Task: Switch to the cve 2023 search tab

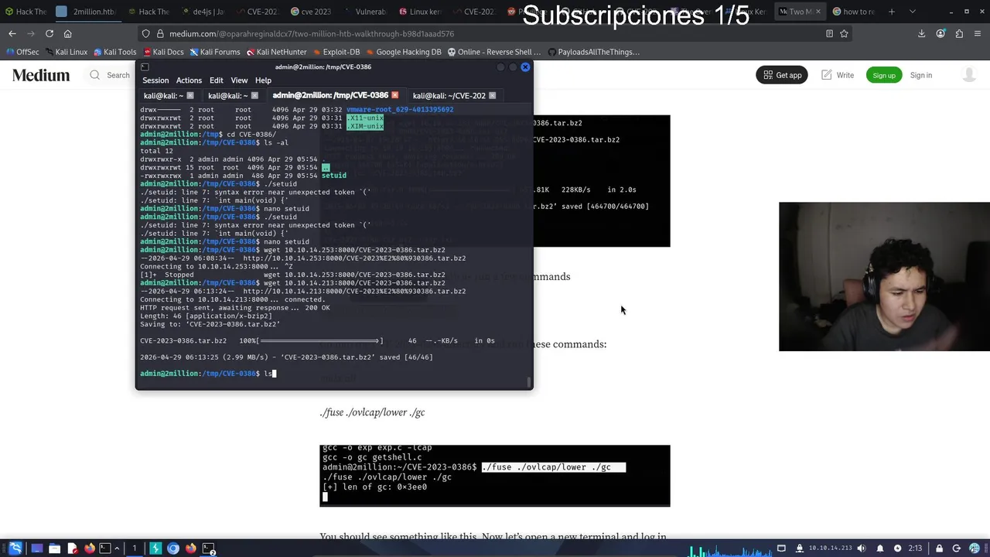Action: 312,12
